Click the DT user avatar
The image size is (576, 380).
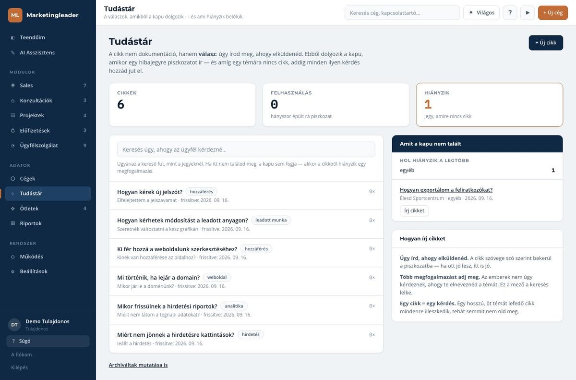(x=14, y=325)
